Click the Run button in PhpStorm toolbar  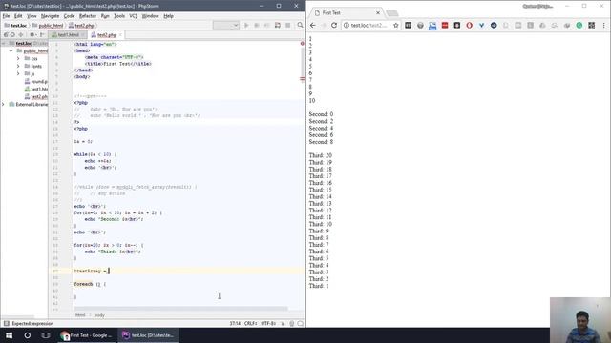[246, 26]
